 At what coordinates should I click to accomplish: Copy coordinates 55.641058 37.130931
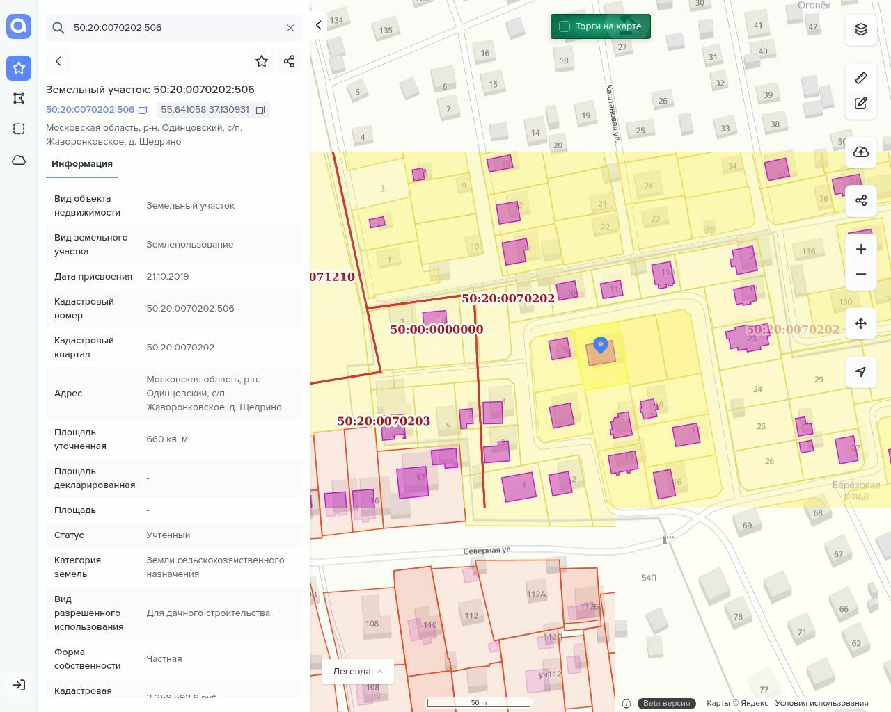point(260,110)
